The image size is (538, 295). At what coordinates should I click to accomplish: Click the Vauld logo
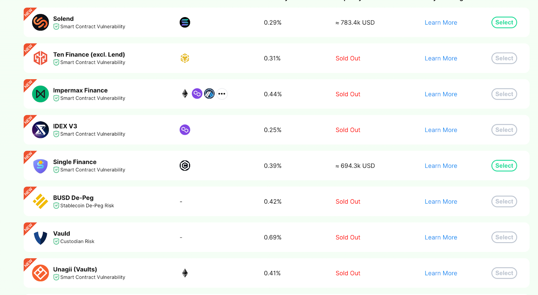coord(40,238)
